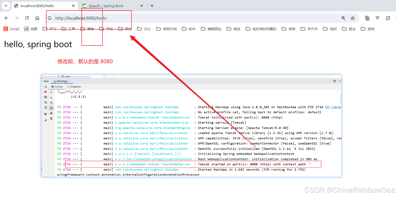Viewport: 396px width, 197px height.
Task: Open the 游戏 bookmark folder
Action: 368,29
